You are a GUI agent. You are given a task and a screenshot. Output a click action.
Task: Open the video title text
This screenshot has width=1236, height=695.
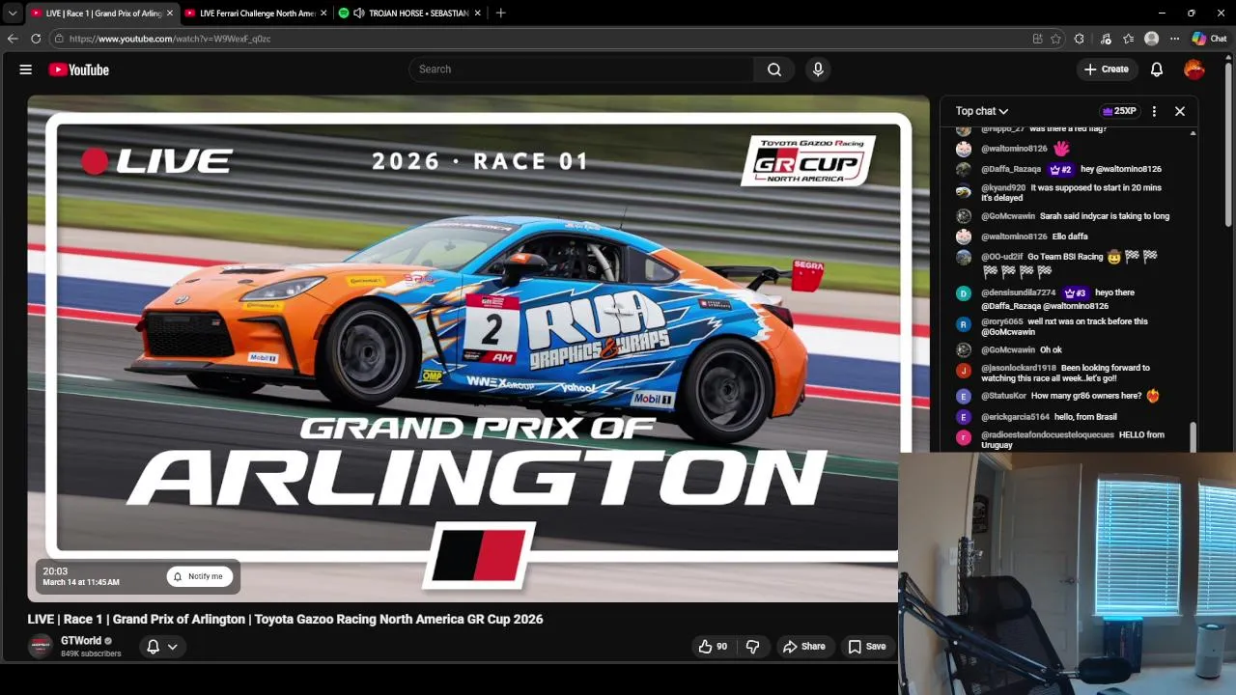pos(285,620)
